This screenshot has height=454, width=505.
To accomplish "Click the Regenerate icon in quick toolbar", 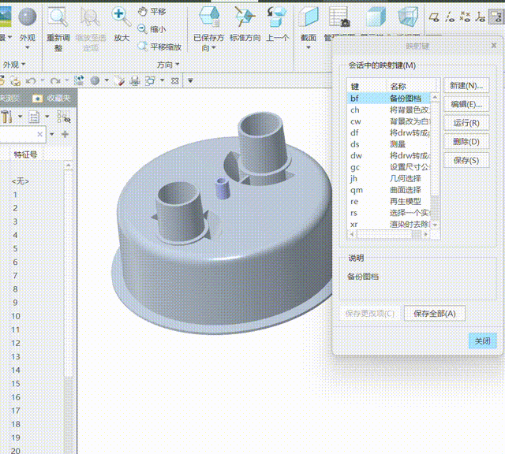I will [x=79, y=80].
